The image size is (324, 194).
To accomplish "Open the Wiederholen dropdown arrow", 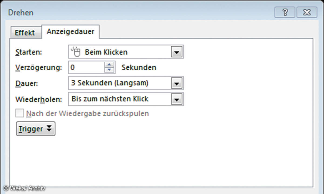I will pos(177,99).
